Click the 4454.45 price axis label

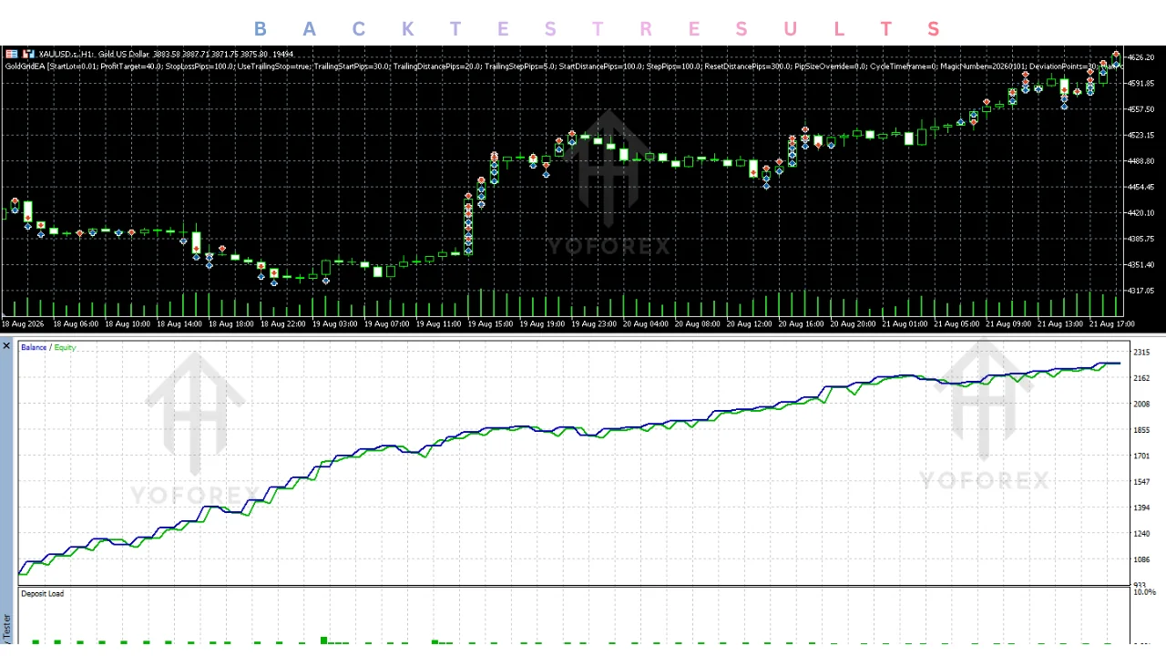[1141, 188]
